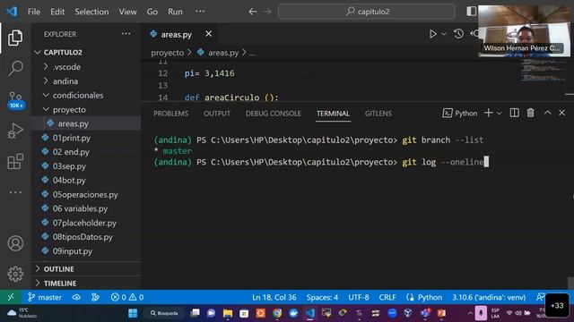The image size is (574, 322).
Task: Show additional views in the activity bar
Action: [x=15, y=192]
